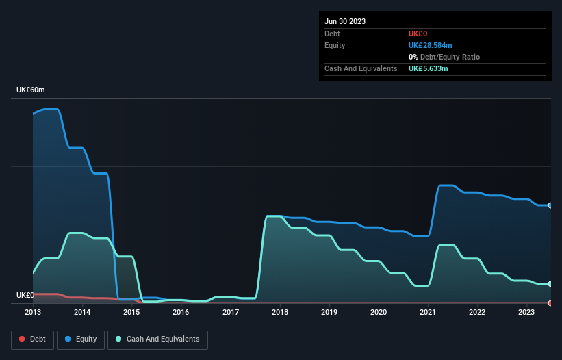
Task: Select the 2021 x-axis label
Action: 428,312
